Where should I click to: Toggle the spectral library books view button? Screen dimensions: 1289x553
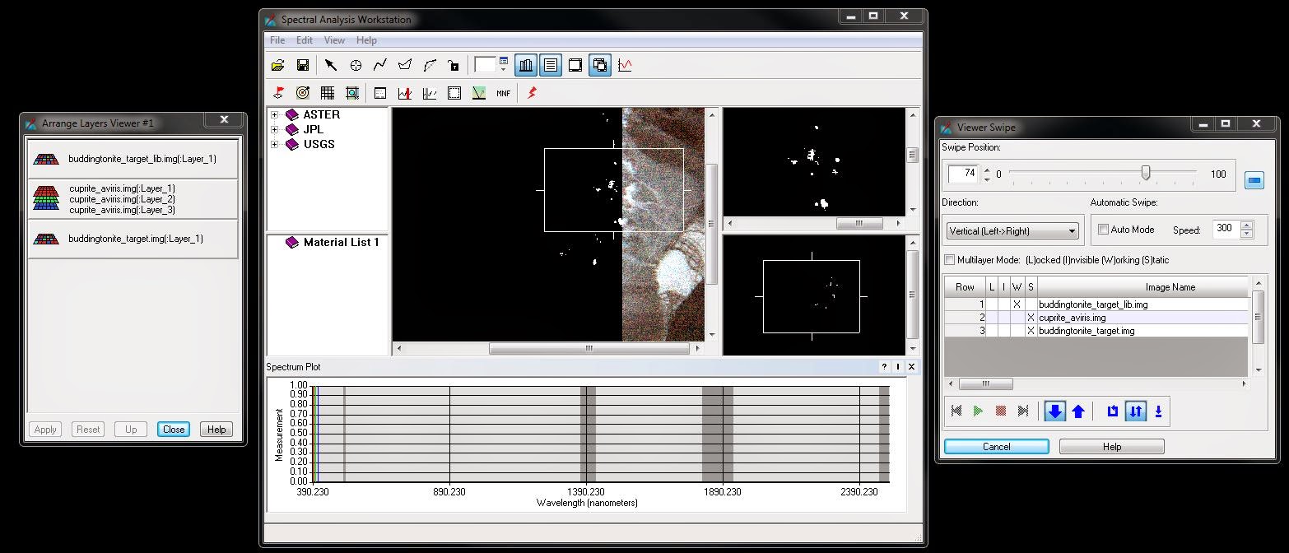click(x=526, y=65)
